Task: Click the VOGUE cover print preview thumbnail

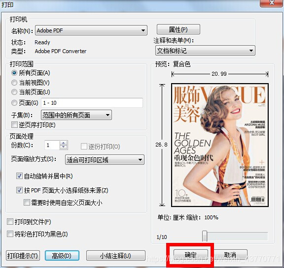Action: click(220, 145)
